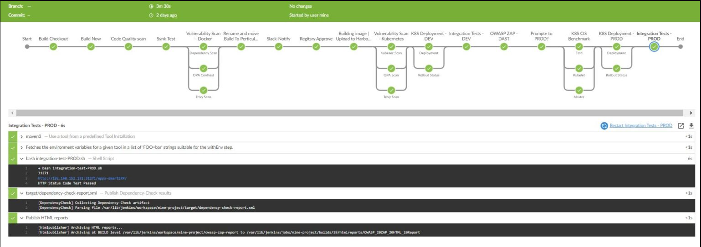Click the 'Started by user mine' text

309,15
